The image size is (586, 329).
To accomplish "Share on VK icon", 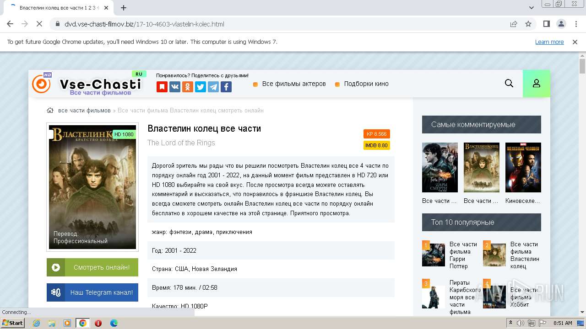I will point(175,87).
